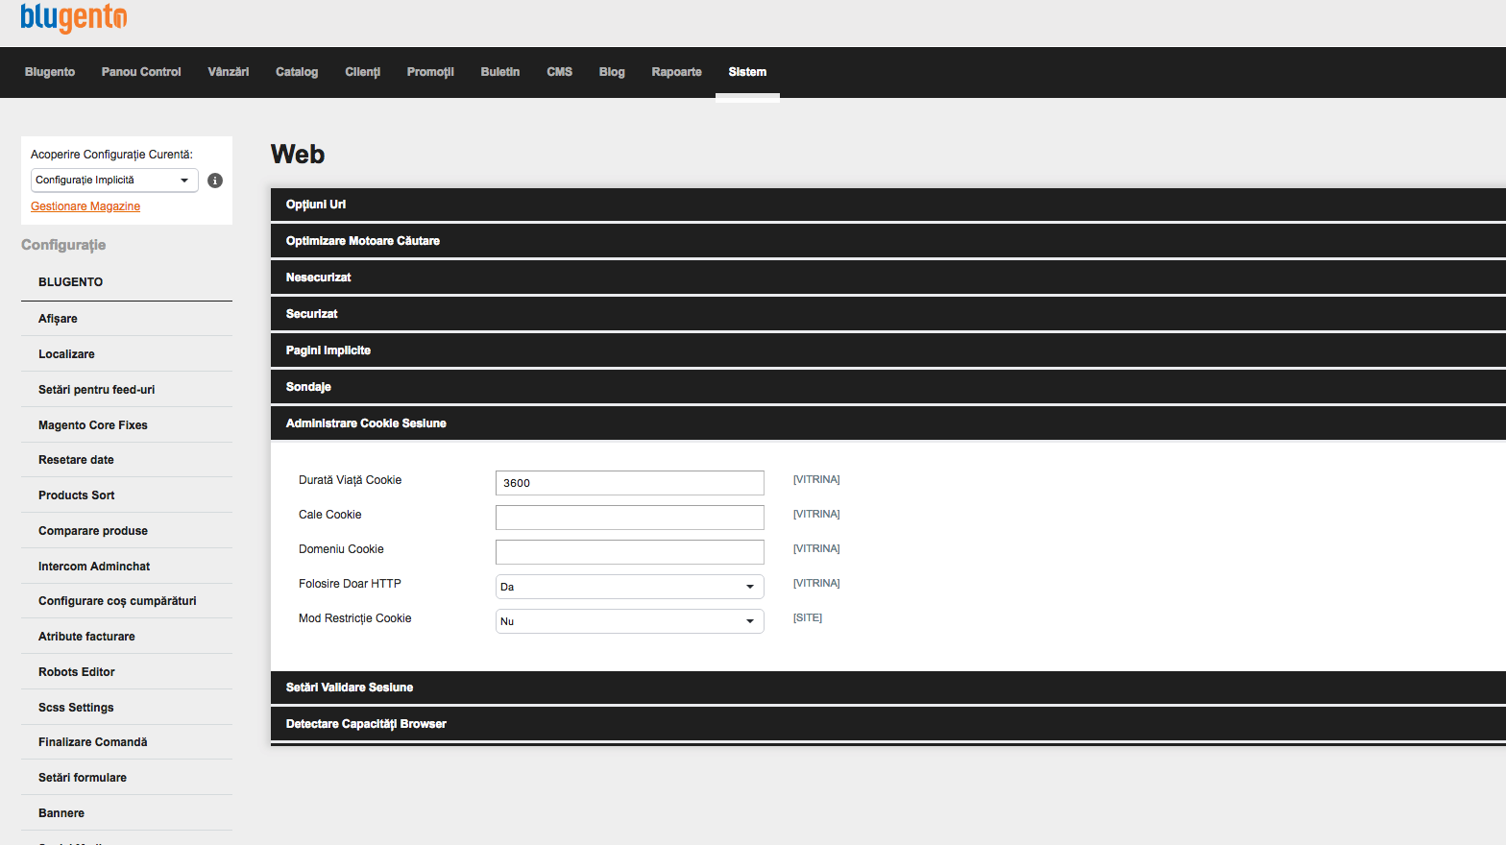Click the Gestionare Magazine link
The image size is (1506, 845).
(85, 206)
